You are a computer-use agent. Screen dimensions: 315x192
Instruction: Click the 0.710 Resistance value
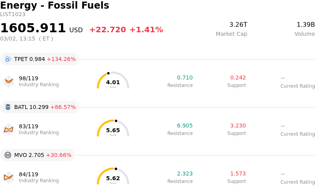(x=185, y=78)
